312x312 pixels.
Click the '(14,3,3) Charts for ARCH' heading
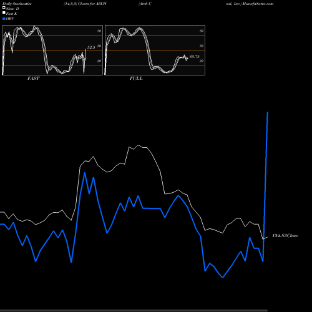click(x=85, y=4)
